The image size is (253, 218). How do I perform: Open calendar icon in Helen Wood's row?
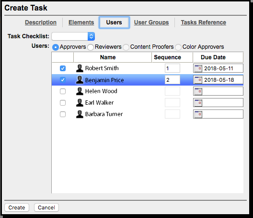tap(198, 91)
